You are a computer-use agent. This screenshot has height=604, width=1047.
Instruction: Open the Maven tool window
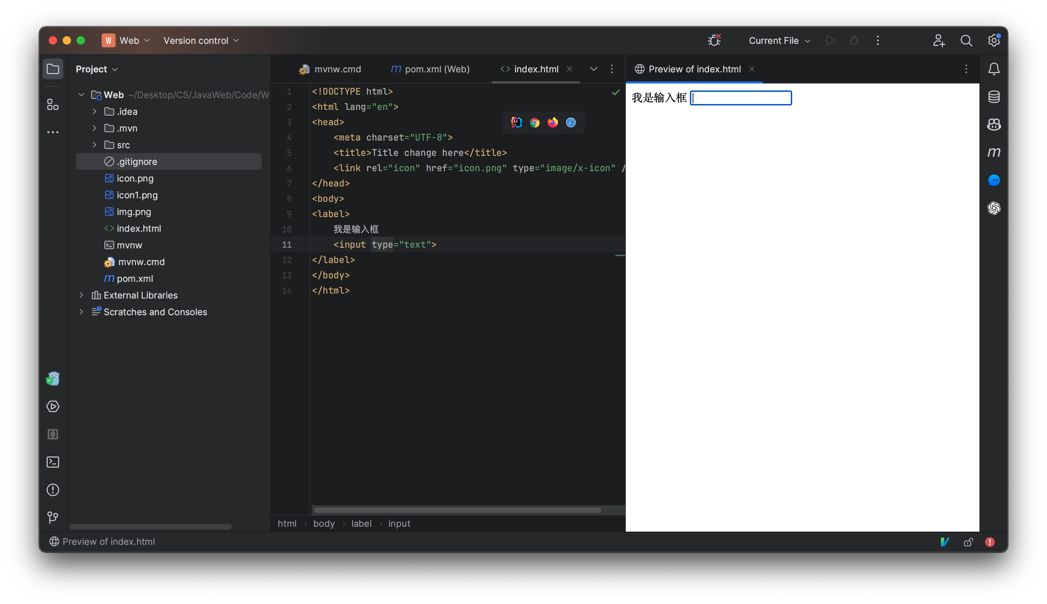[993, 152]
